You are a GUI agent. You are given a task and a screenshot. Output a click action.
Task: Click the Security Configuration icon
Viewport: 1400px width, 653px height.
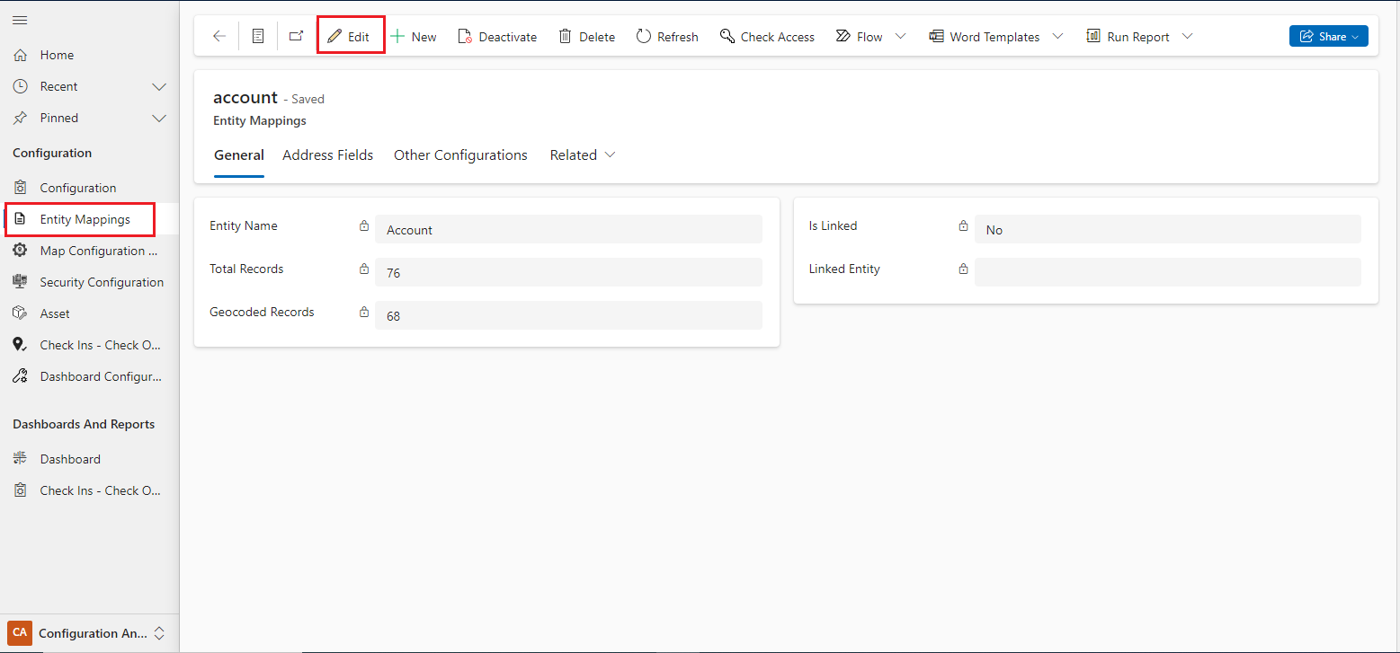[20, 282]
